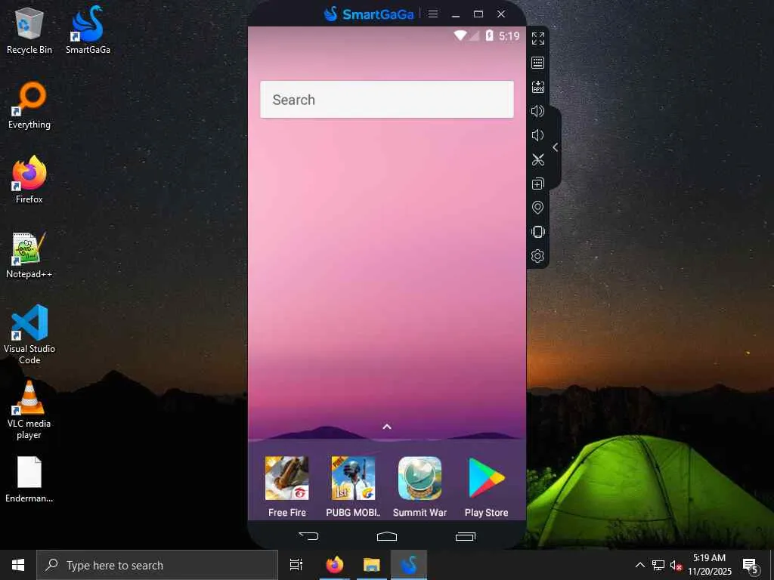The width and height of the screenshot is (774, 580).
Task: Click the install APK icon
Action: (x=538, y=87)
